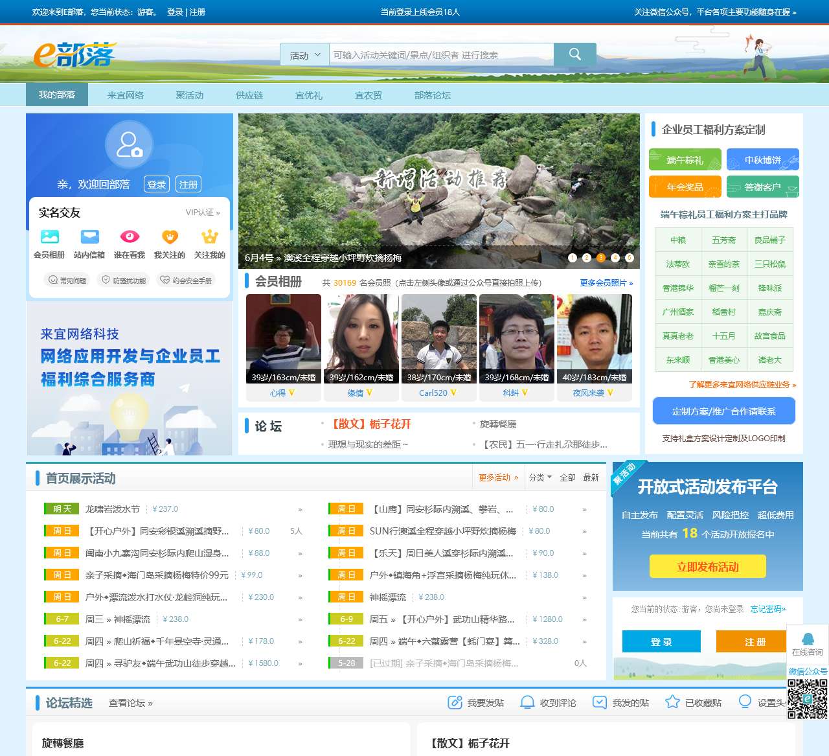Click the VIP badge beside 心得
829x756 pixels.
(291, 393)
